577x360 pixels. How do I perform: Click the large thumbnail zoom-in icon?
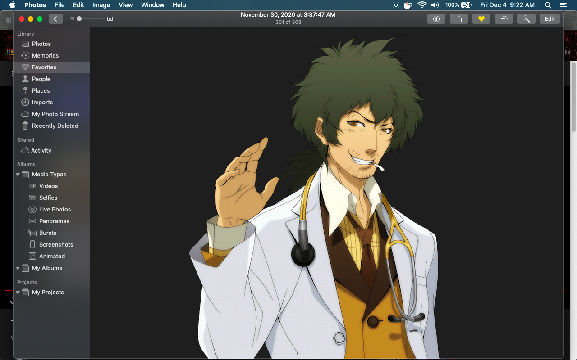pyautogui.click(x=110, y=19)
